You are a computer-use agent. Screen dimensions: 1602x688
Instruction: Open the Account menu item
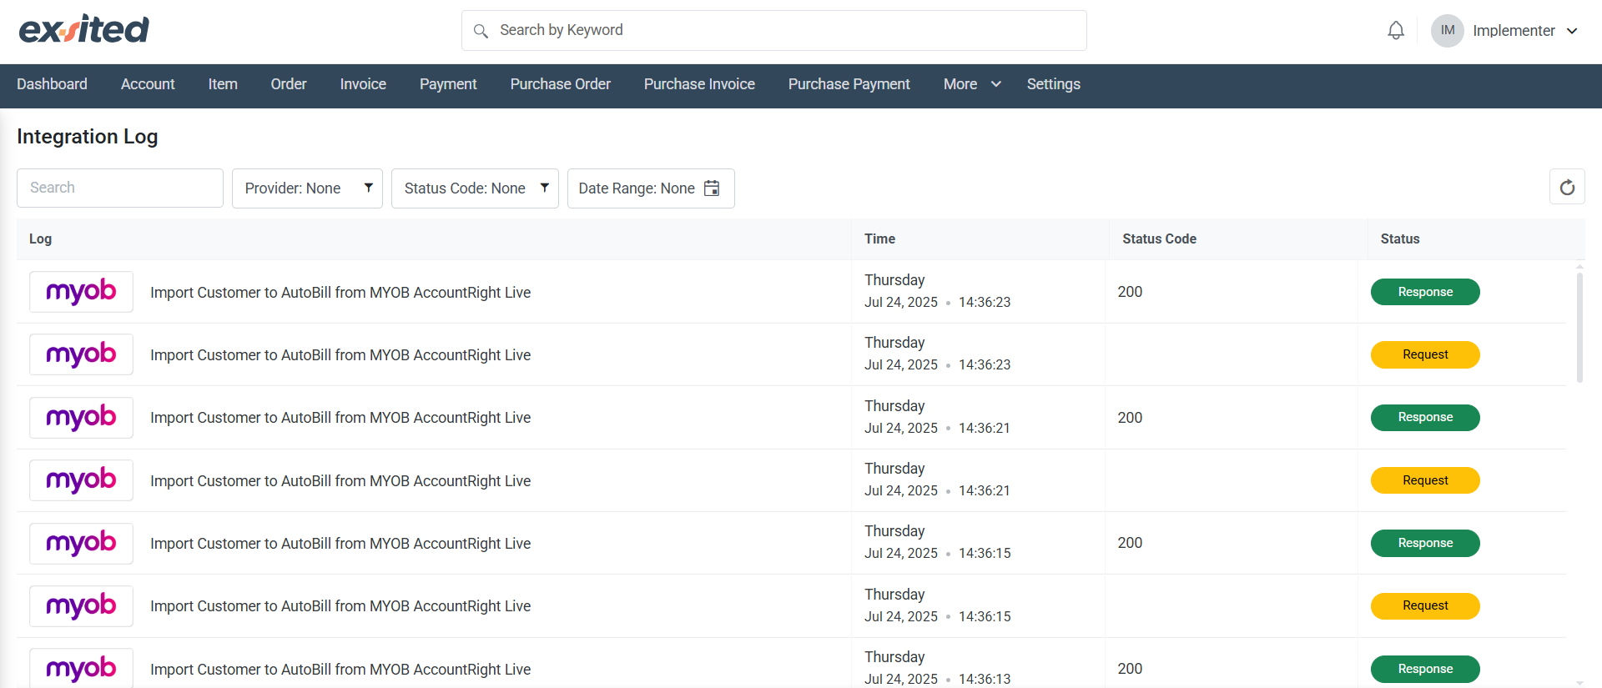point(148,84)
